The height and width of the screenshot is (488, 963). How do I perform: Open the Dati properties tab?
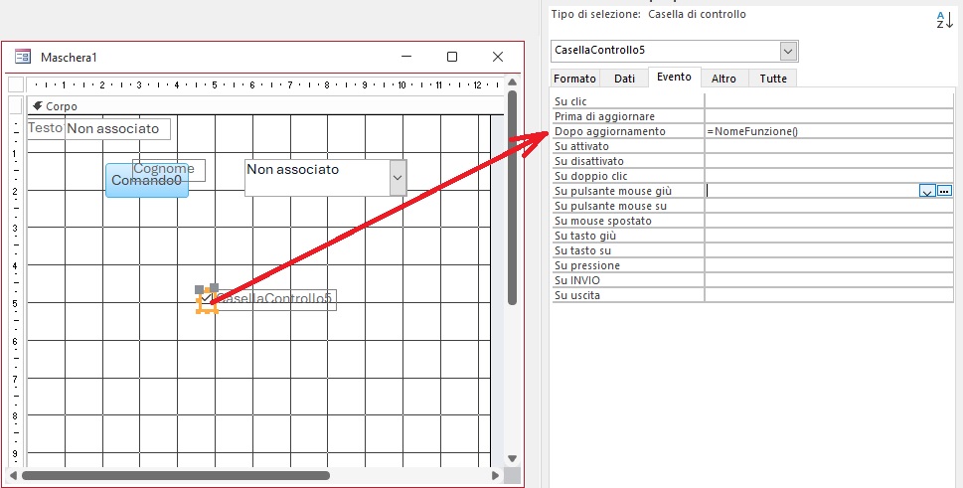pyautogui.click(x=624, y=78)
